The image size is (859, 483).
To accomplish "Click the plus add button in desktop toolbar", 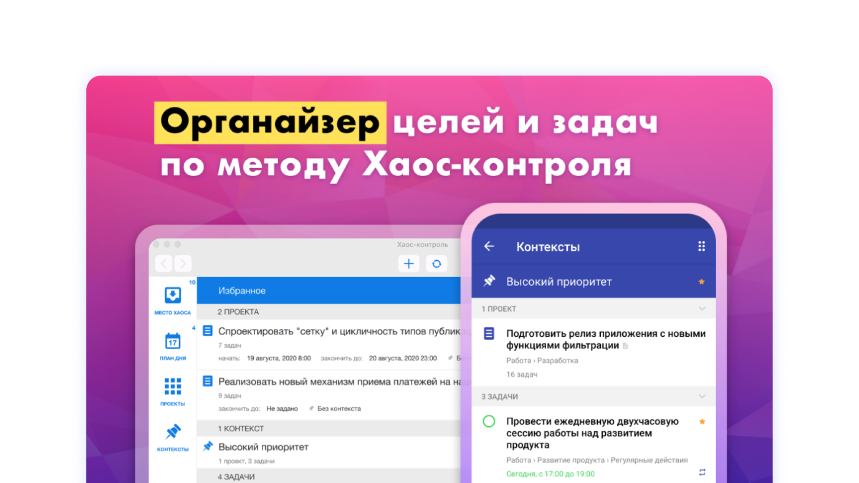I will (x=408, y=263).
